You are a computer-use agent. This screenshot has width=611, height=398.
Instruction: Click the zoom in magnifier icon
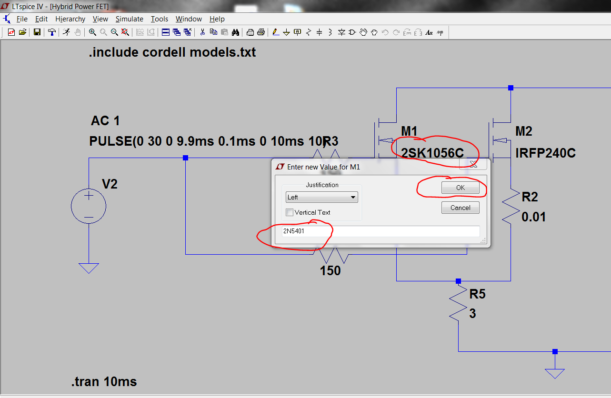tap(92, 32)
